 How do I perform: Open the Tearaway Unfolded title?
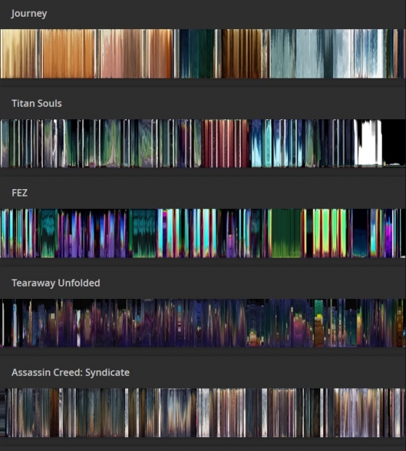[56, 283]
